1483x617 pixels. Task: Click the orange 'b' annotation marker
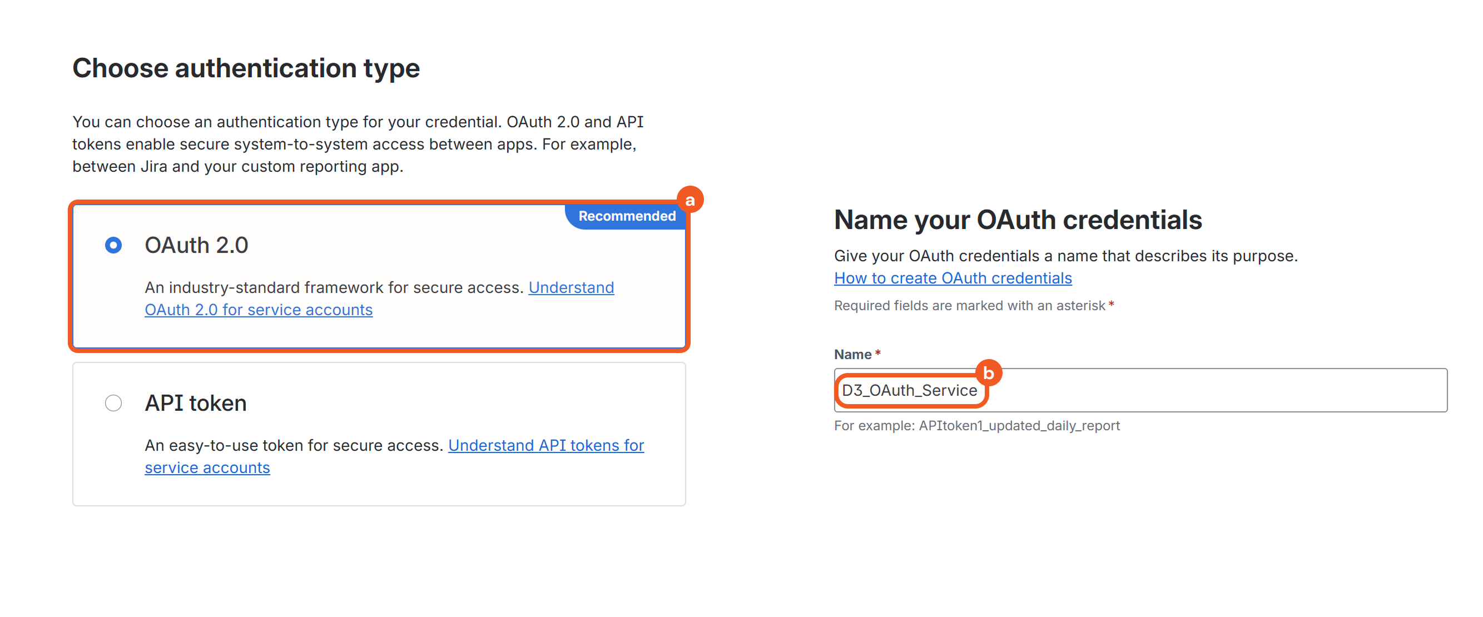989,374
